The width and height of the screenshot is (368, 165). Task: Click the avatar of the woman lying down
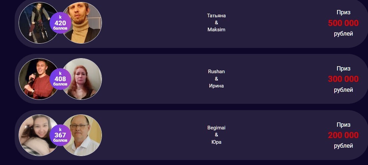(36, 135)
